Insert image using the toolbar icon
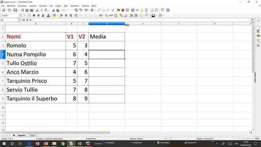Screen dimensions: 261x147 118,10
